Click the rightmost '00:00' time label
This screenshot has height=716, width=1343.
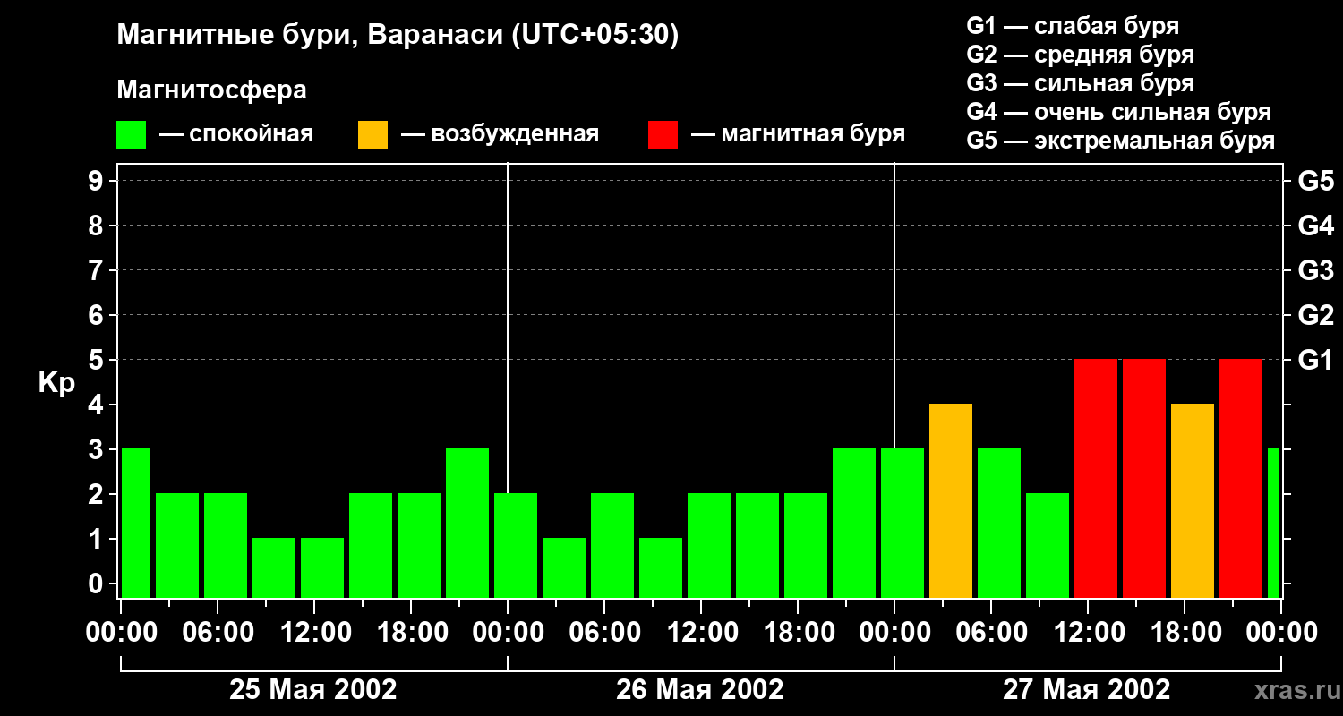tap(1281, 633)
